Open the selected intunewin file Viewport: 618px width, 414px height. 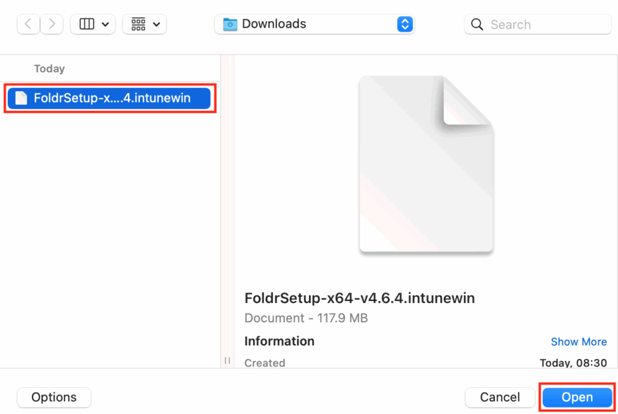576,397
